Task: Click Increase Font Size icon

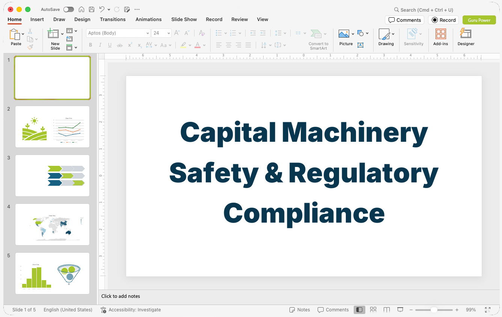Action: coord(177,33)
